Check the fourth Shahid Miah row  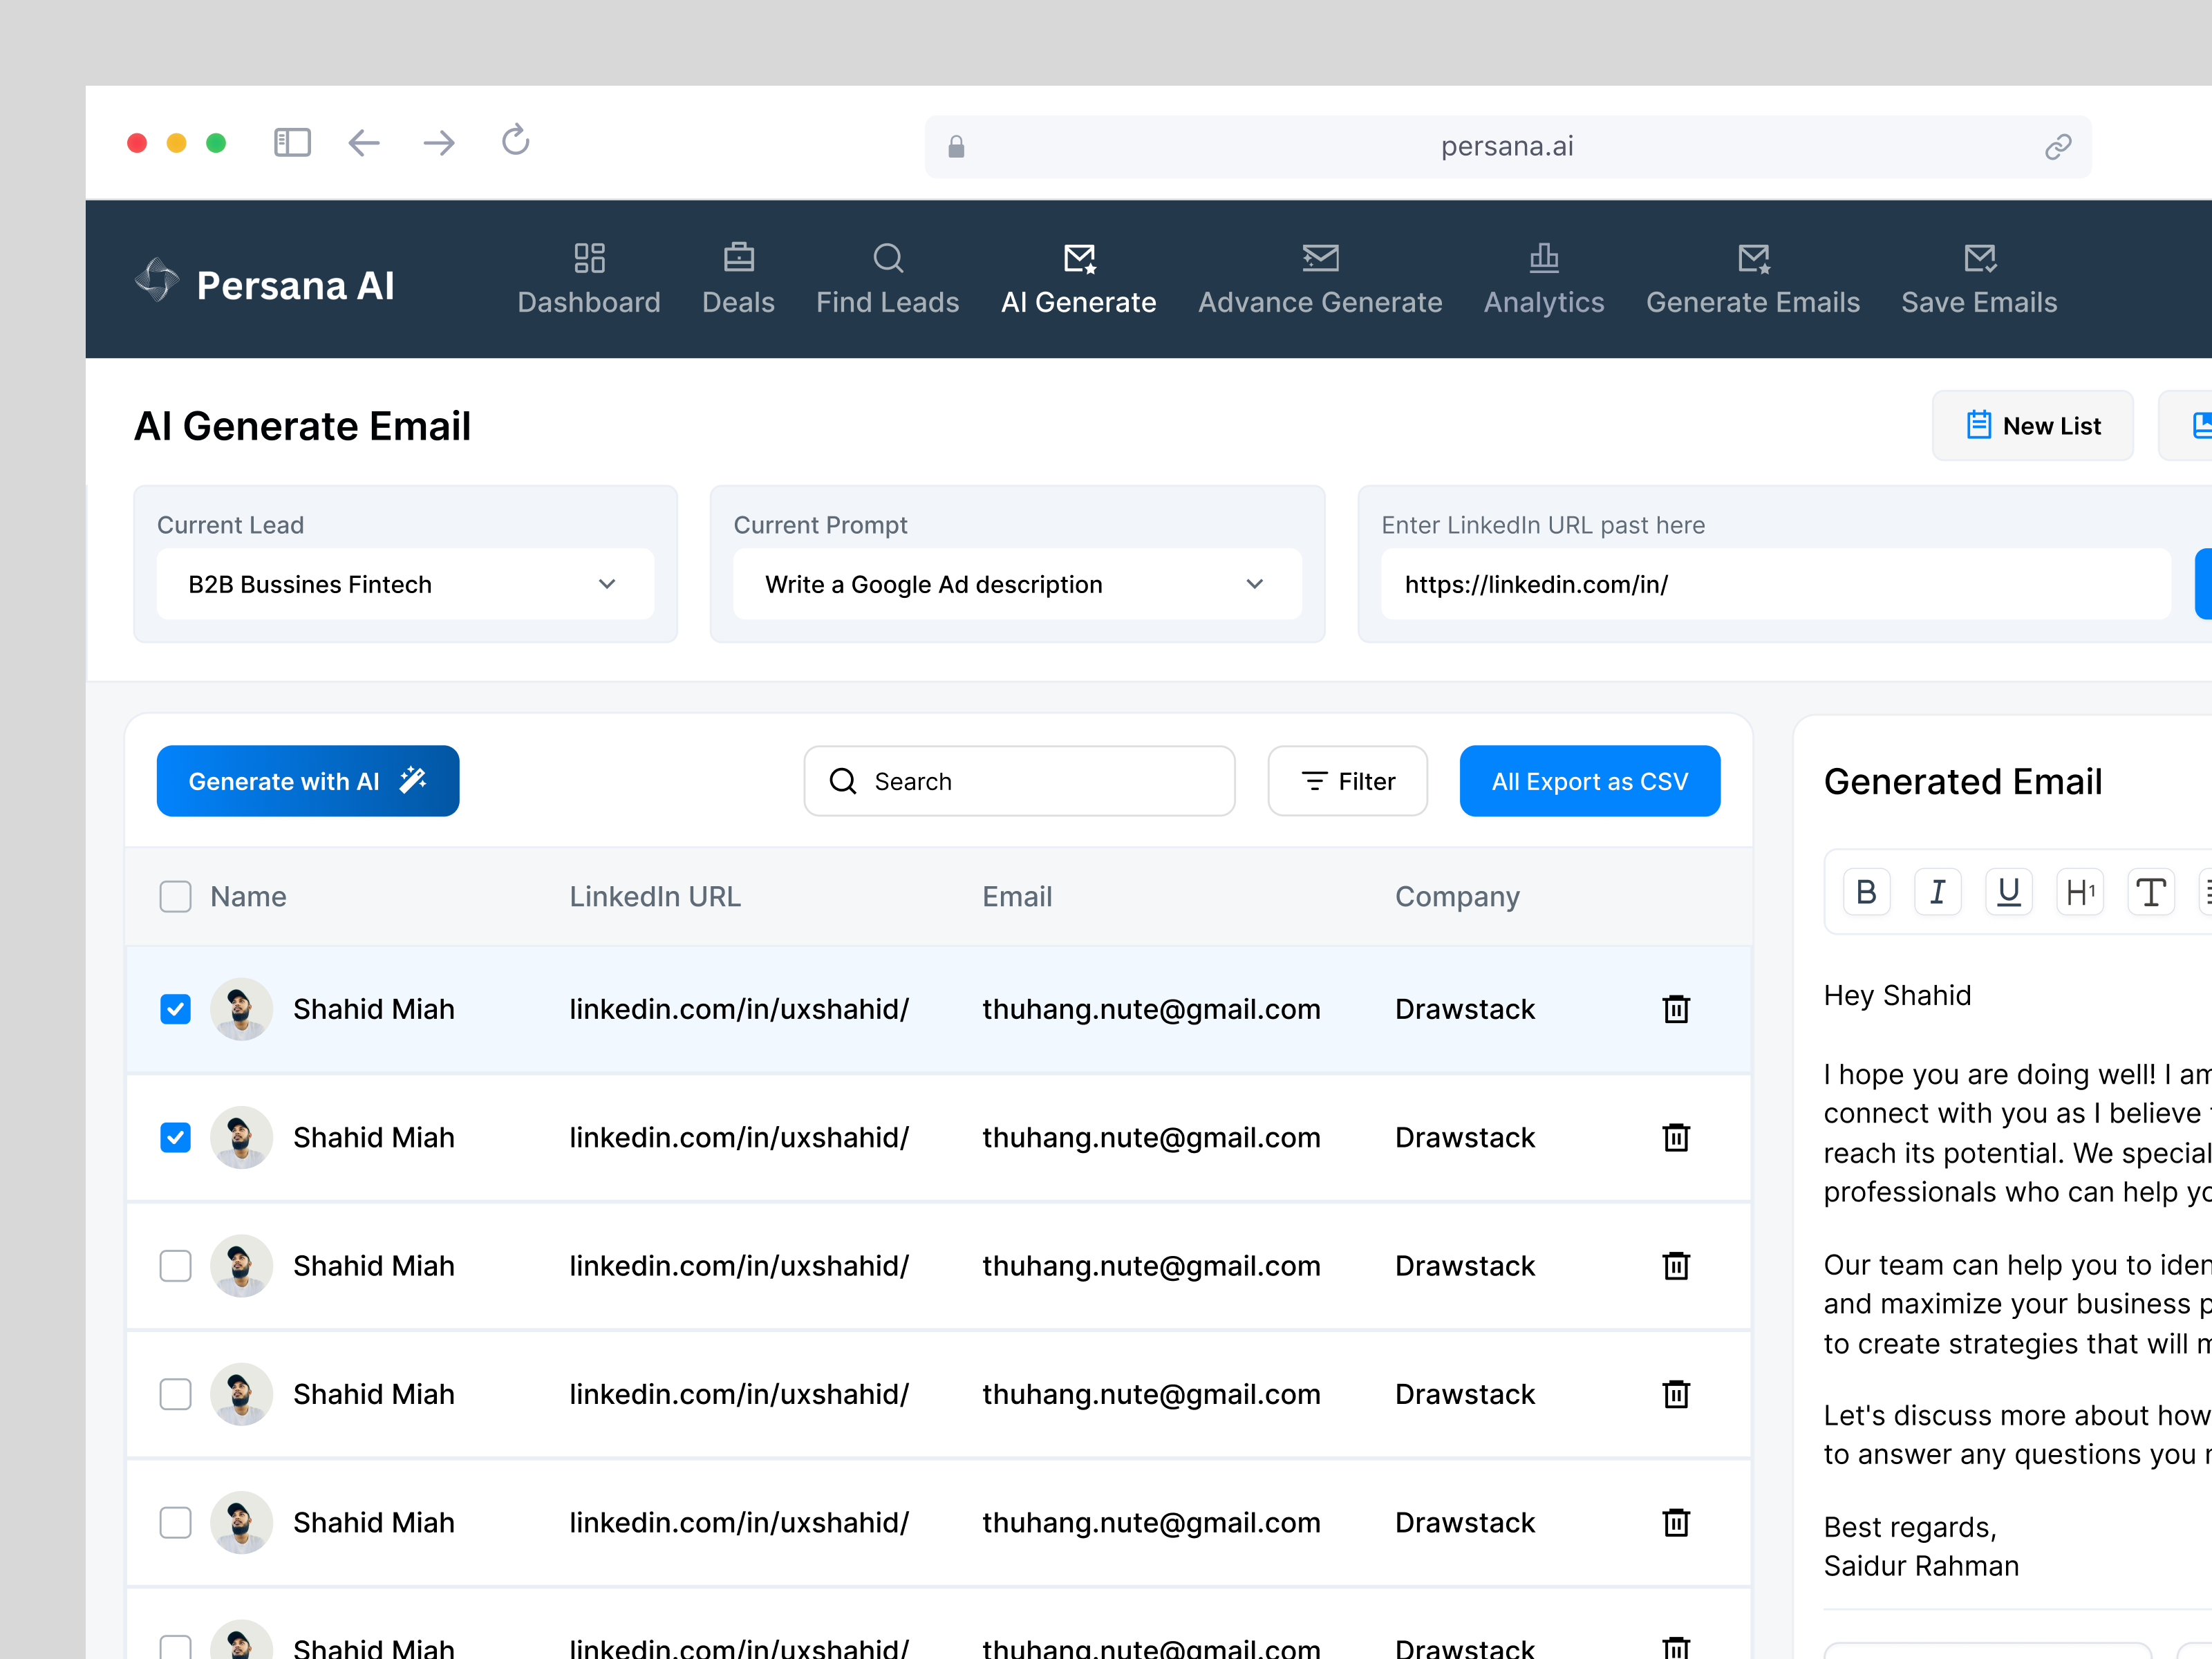[x=175, y=1394]
